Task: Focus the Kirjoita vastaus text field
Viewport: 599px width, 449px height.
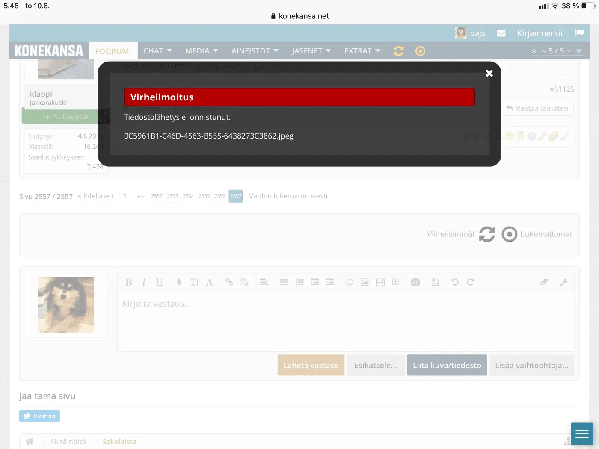Action: pos(346,322)
